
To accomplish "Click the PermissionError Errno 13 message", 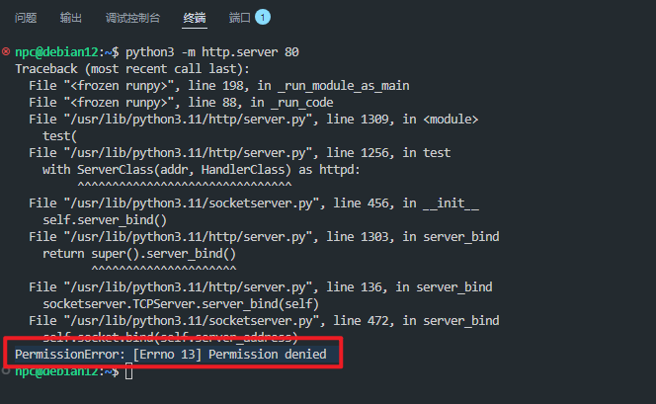I will [171, 355].
